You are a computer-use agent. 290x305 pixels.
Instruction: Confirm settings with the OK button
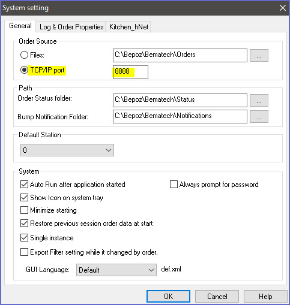click(168, 297)
